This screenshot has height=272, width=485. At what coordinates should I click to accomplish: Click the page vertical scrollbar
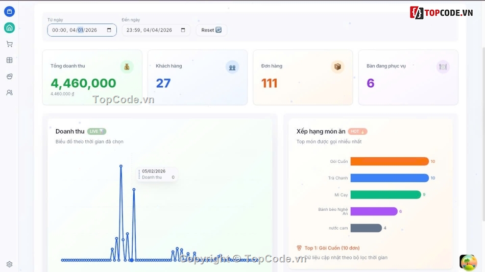(x=483, y=134)
